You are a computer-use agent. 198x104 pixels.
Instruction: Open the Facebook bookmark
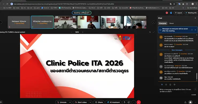(45, 8)
